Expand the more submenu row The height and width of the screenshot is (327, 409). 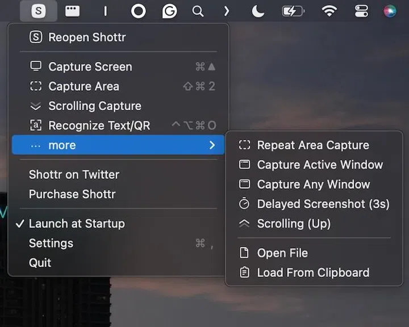point(118,145)
